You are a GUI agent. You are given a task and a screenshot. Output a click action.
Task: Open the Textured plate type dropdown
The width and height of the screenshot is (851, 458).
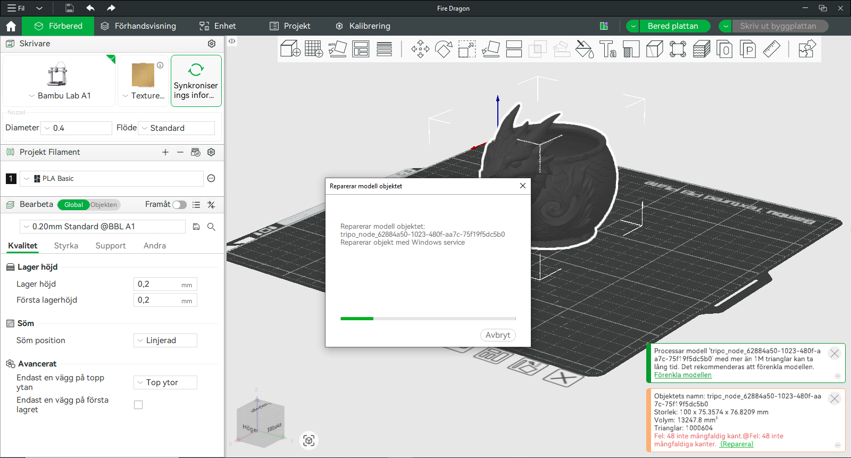[143, 96]
